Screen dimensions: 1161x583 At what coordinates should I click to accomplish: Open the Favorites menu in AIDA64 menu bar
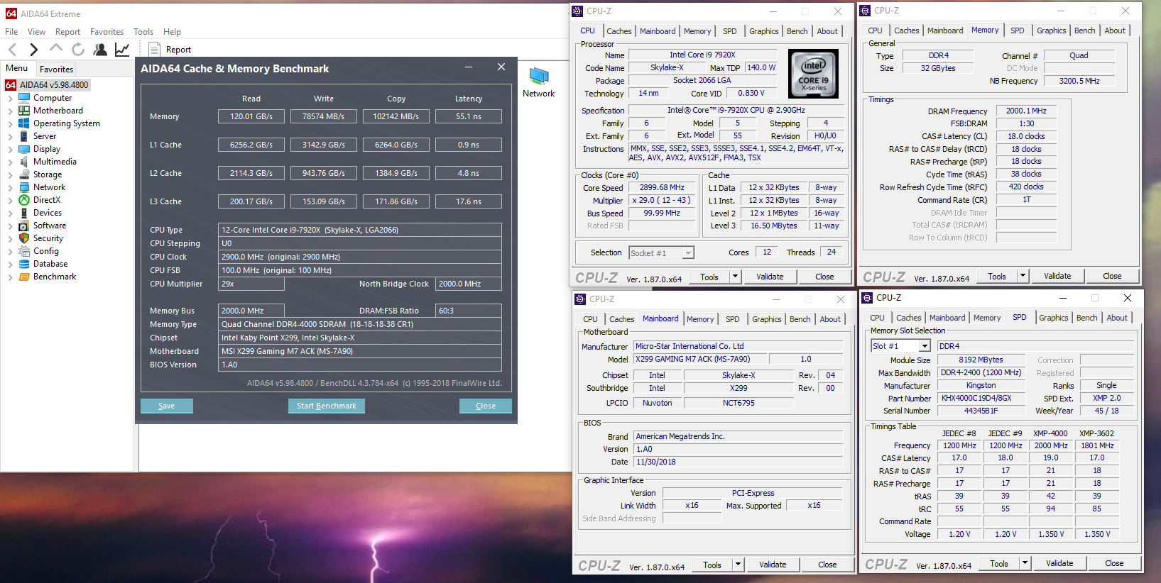(107, 32)
